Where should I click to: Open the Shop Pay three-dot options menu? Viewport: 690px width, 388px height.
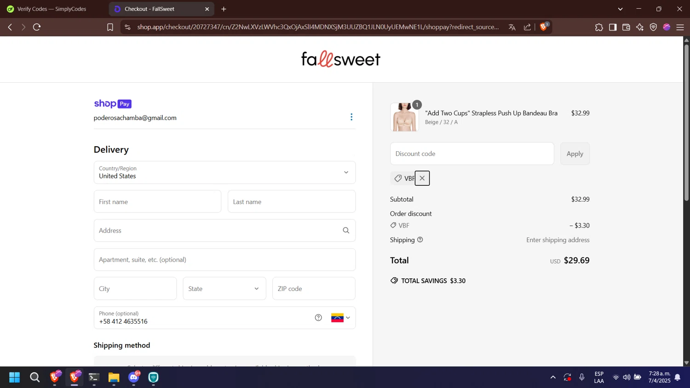tap(351, 117)
